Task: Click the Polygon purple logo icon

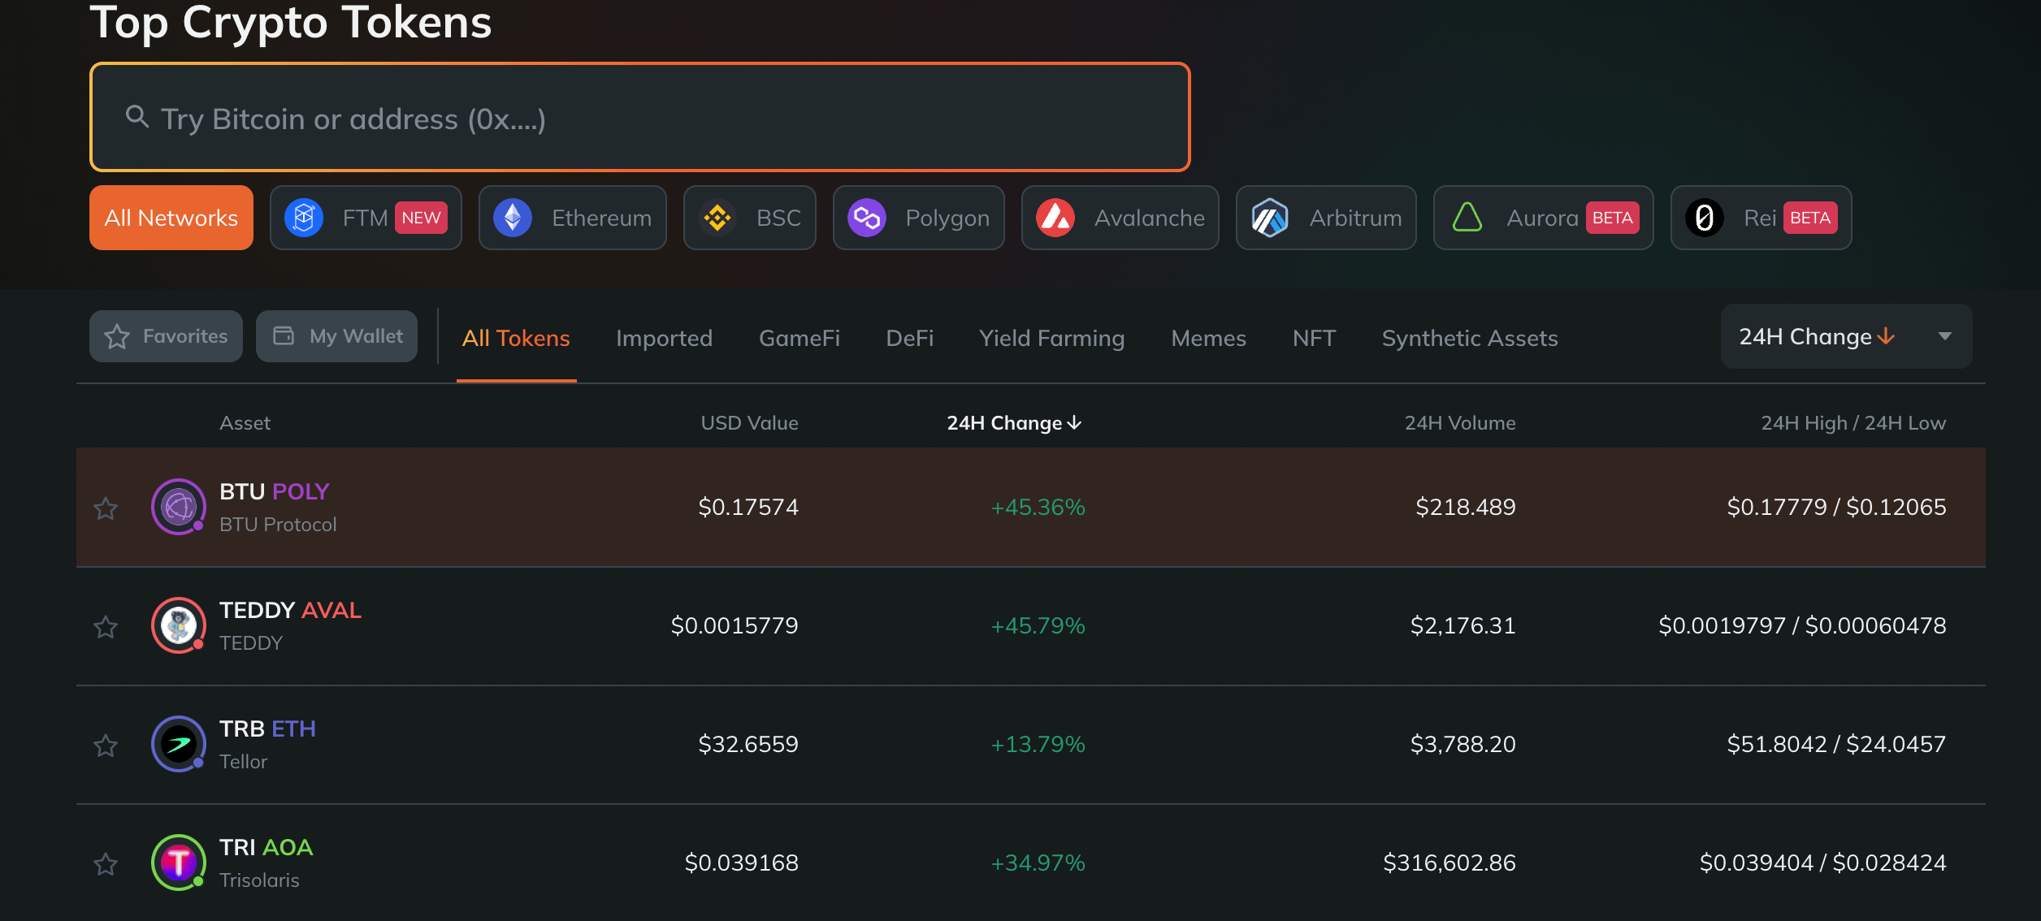Action: click(867, 218)
